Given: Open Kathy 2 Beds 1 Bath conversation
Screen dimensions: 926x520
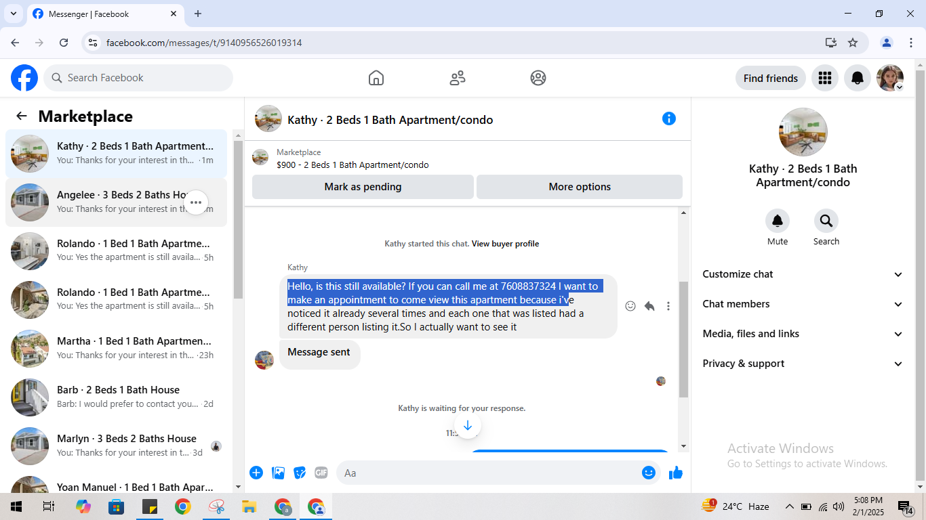Looking at the screenshot, I should click(x=116, y=154).
